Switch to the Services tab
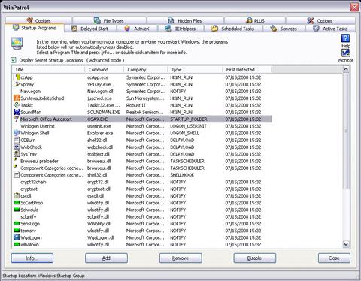Screen dimensions: 361x281 [284, 29]
